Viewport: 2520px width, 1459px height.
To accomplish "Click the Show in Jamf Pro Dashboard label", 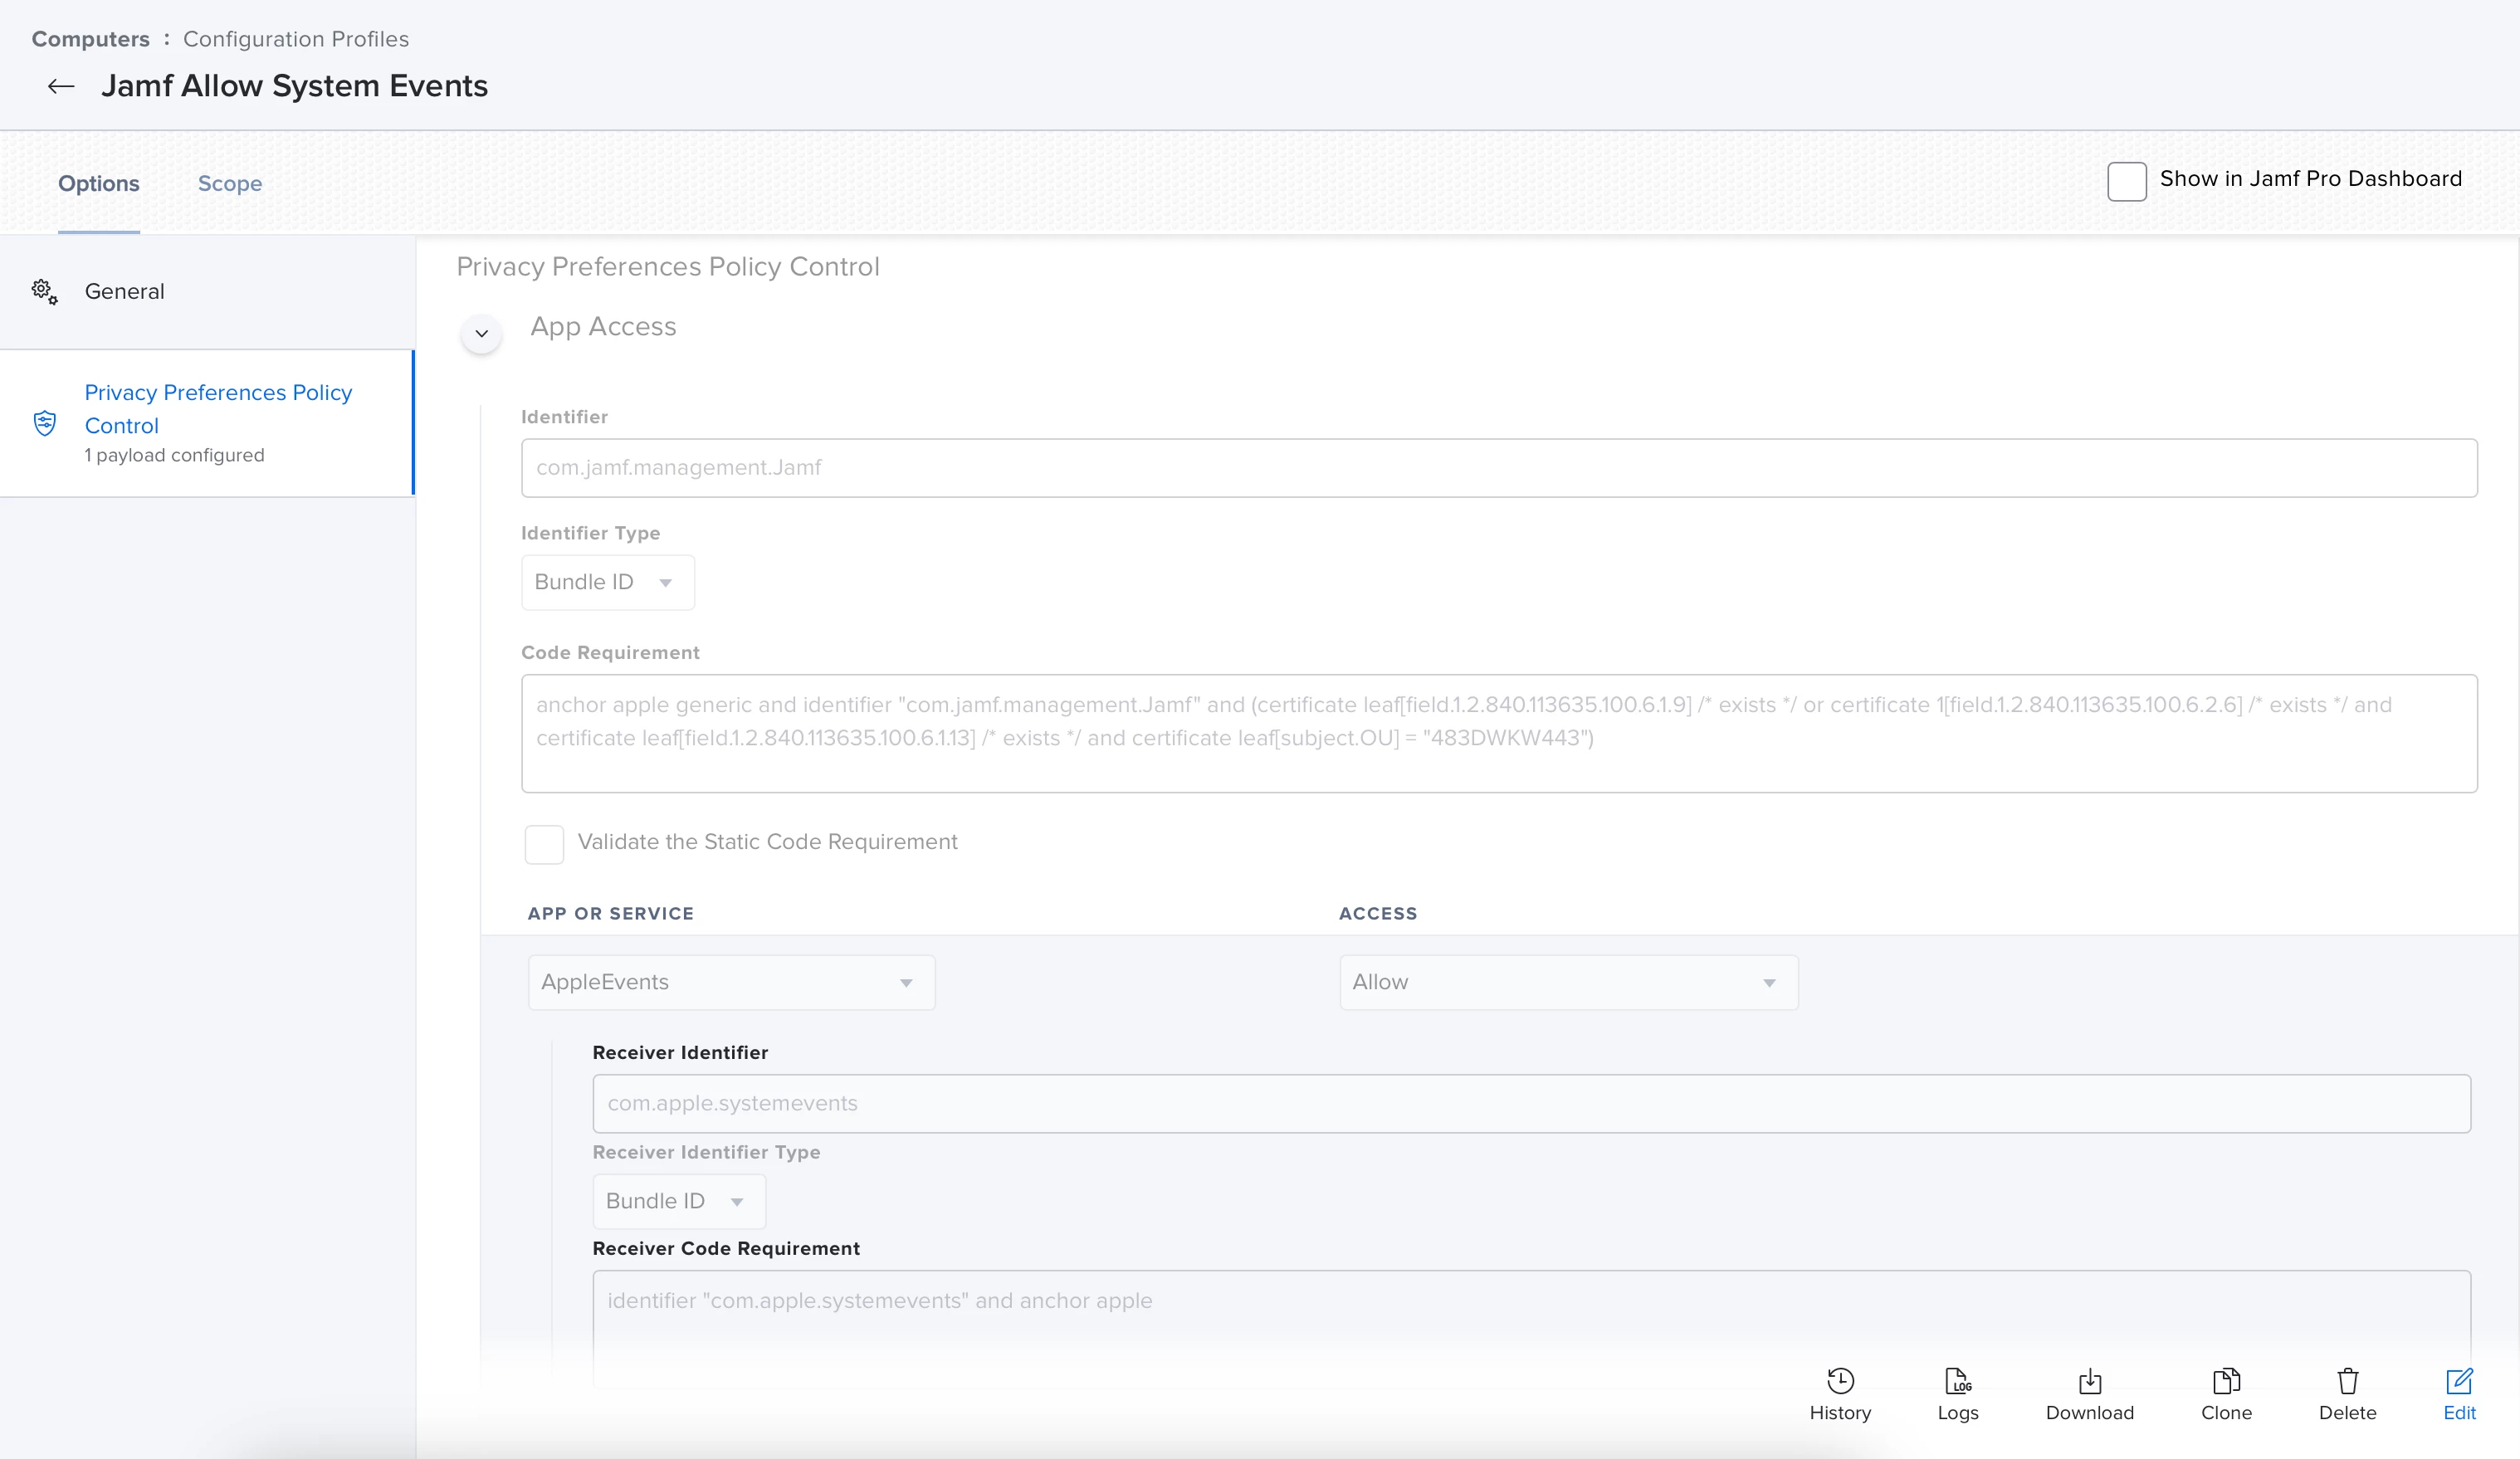I will pos(2310,178).
